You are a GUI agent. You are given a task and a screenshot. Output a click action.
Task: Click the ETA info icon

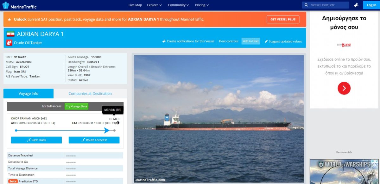click(118, 123)
